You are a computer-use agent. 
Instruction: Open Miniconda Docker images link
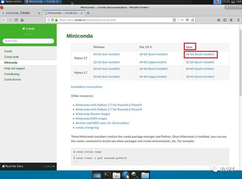(x=93, y=114)
